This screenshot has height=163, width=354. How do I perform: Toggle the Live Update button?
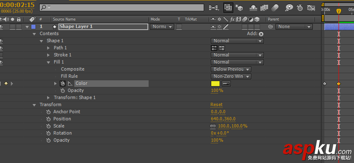click(x=228, y=8)
